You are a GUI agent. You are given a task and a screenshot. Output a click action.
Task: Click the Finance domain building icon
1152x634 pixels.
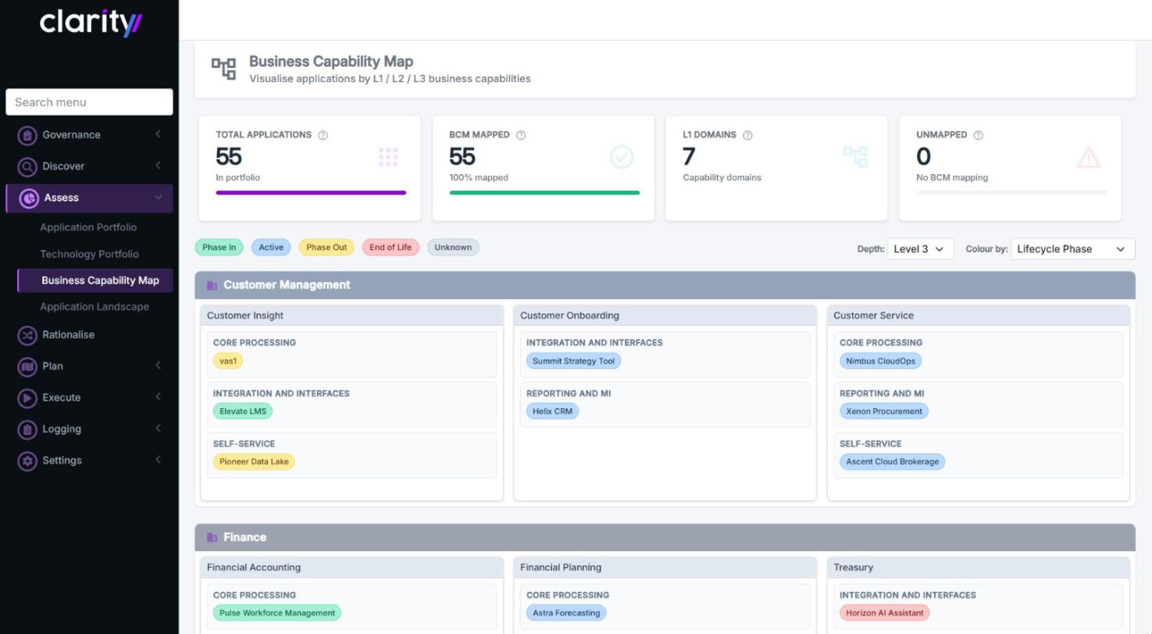tap(212, 537)
